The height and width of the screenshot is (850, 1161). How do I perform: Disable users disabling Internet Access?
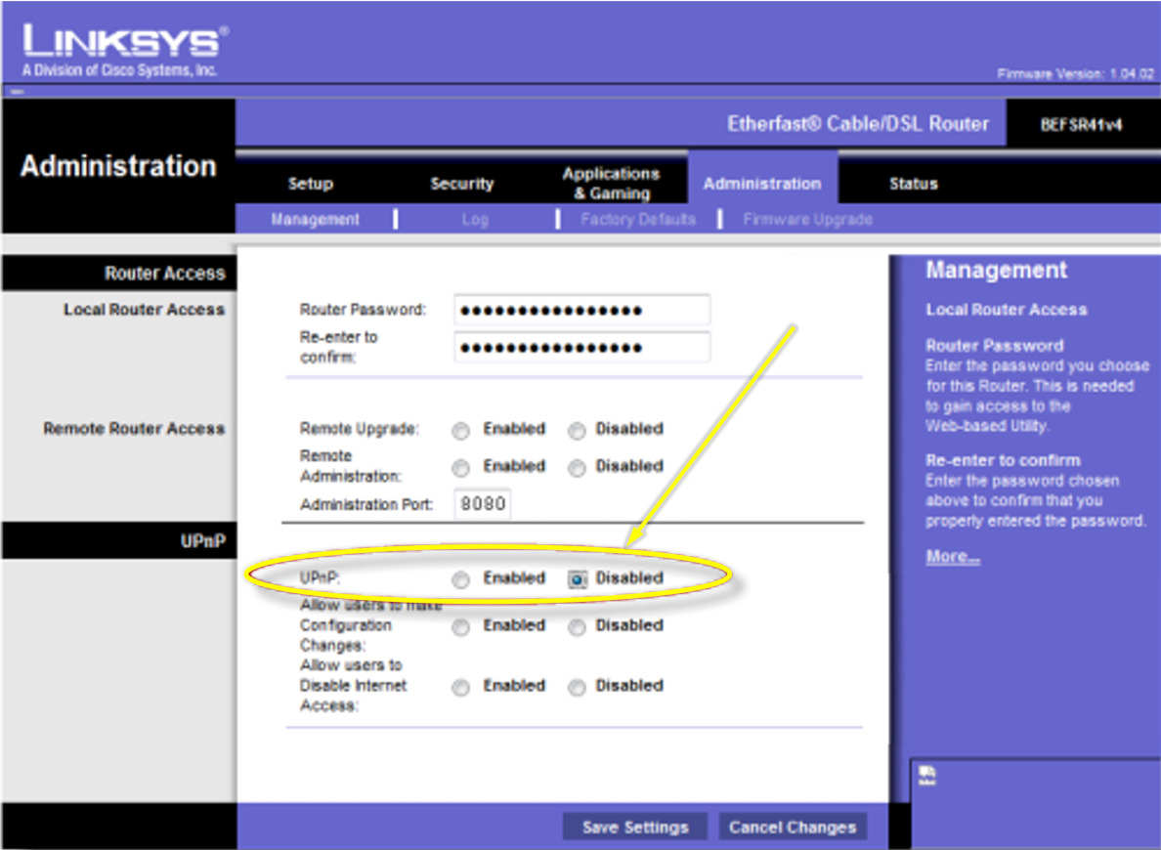click(577, 687)
